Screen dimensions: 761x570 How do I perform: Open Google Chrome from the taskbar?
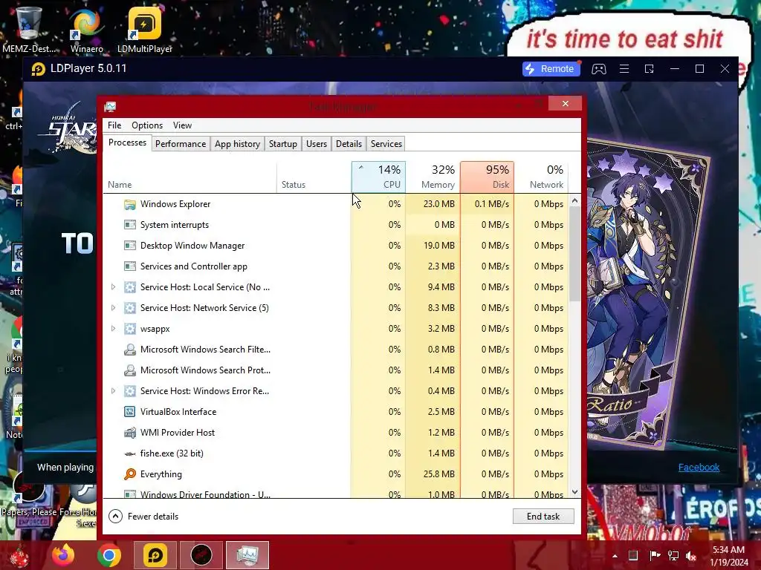pos(109,555)
